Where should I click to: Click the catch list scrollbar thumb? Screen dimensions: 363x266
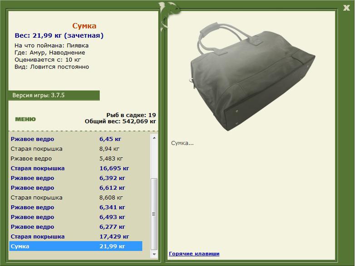(154, 214)
